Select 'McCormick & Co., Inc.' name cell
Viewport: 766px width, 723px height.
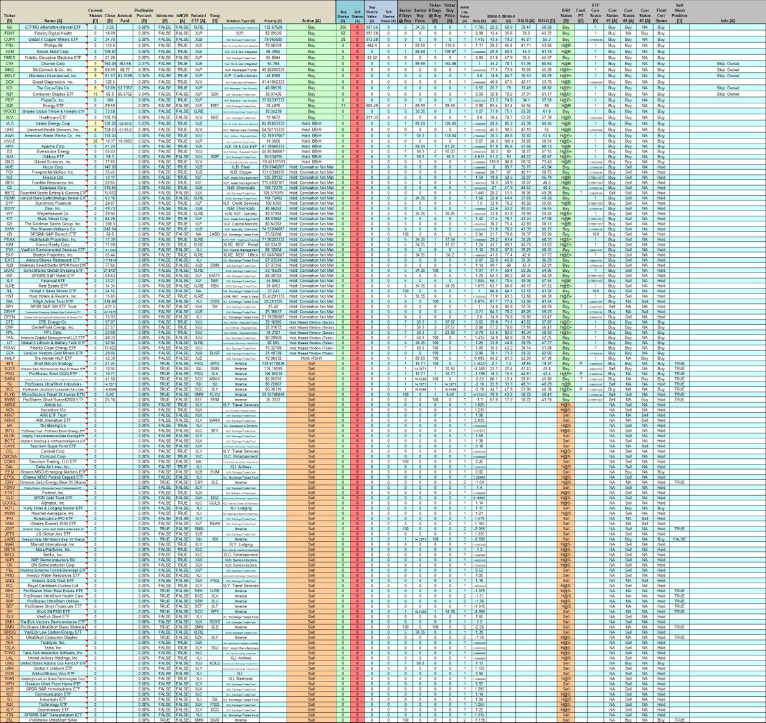(x=54, y=70)
